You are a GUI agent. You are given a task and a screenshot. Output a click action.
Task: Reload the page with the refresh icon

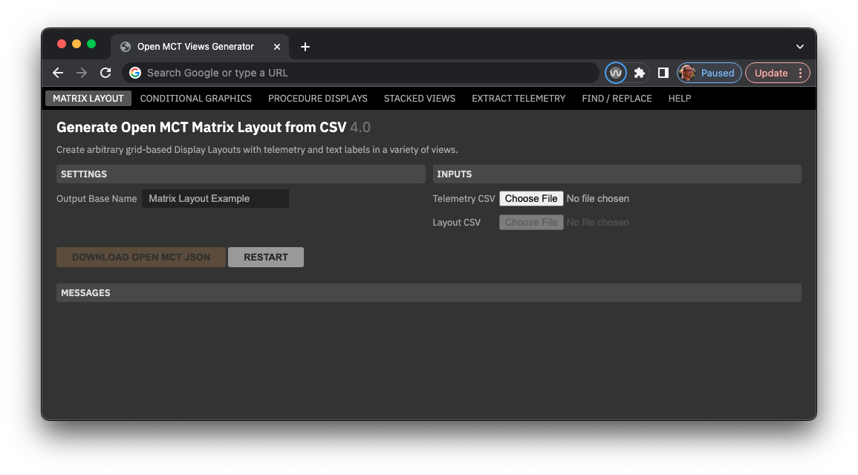105,73
